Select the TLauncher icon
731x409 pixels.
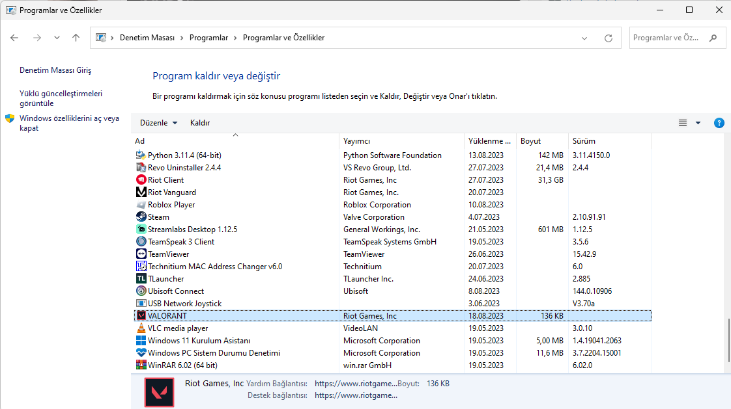(141, 279)
